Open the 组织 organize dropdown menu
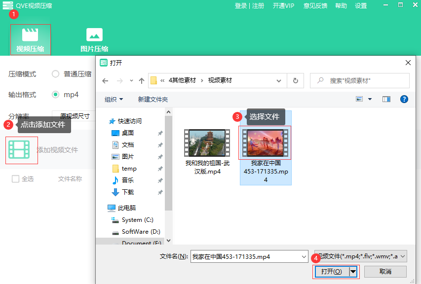 pos(114,99)
